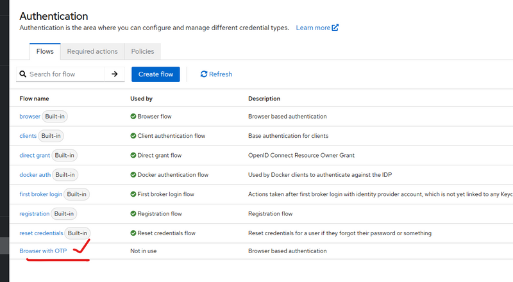
Task: Switch to the Required actions tab
Action: [x=92, y=51]
